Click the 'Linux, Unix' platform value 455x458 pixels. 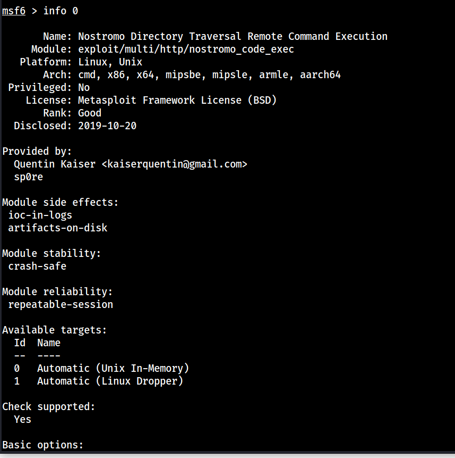110,62
